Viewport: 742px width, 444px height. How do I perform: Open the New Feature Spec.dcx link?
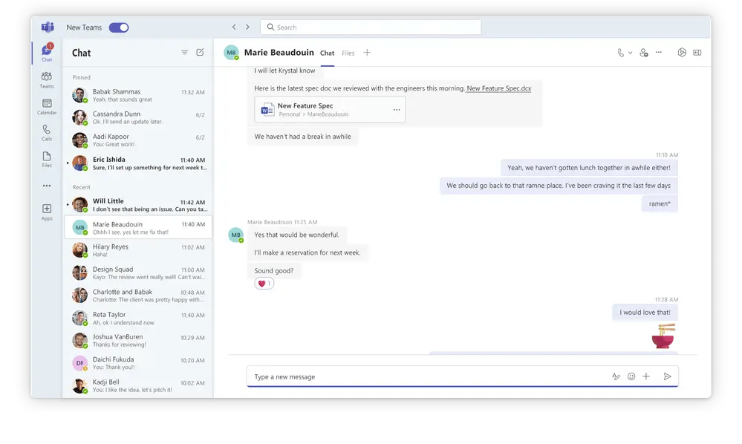pyautogui.click(x=498, y=88)
